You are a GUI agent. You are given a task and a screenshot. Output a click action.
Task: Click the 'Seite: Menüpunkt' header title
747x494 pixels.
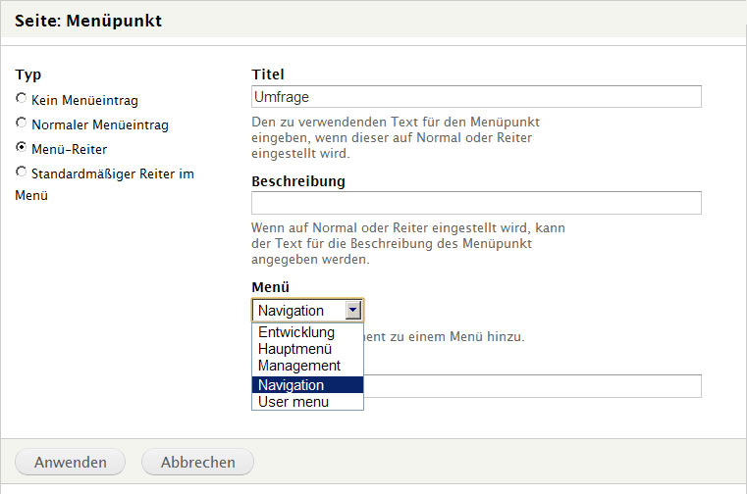pos(88,20)
